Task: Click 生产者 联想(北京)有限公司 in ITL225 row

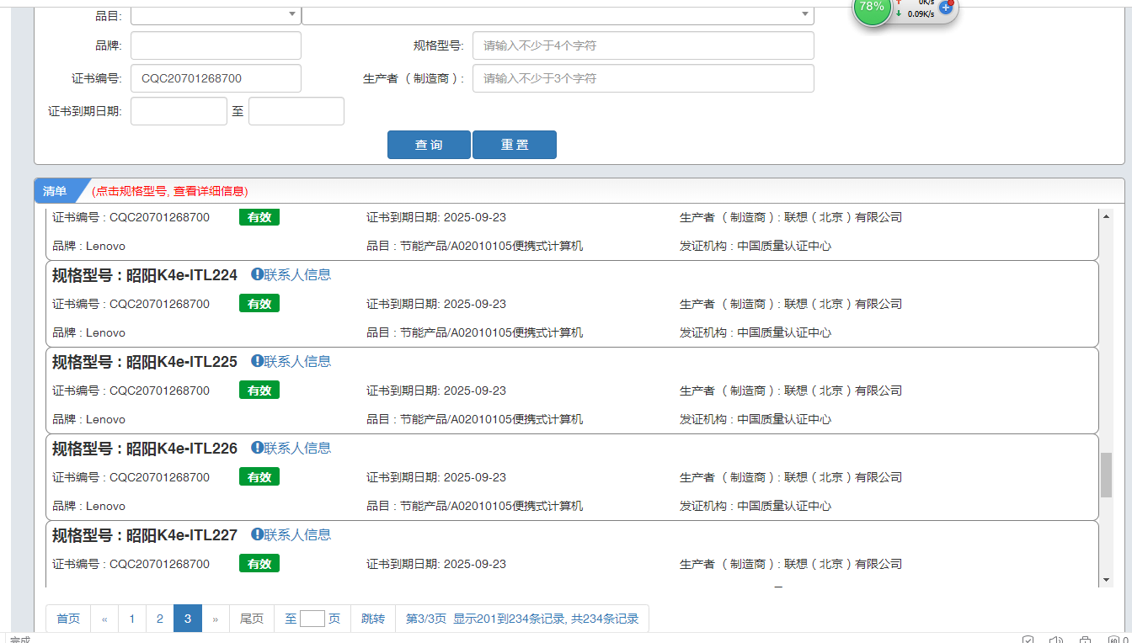Action: pyautogui.click(x=791, y=391)
